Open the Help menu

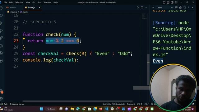click(x=56, y=2)
